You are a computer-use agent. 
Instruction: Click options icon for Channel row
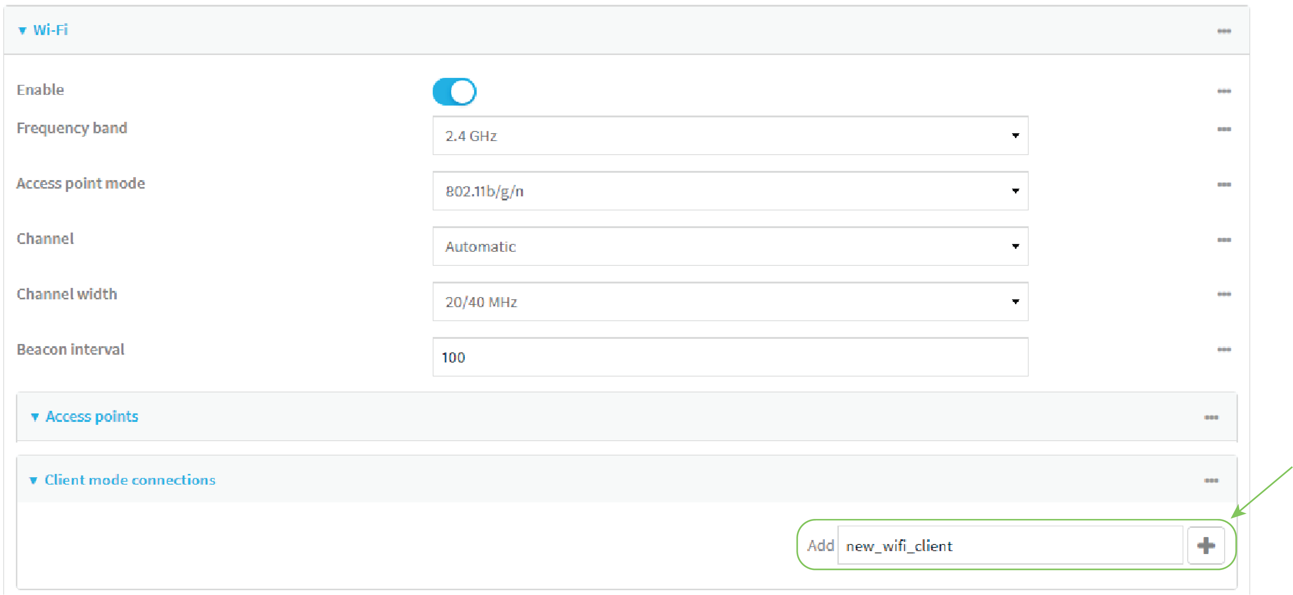coord(1224,240)
